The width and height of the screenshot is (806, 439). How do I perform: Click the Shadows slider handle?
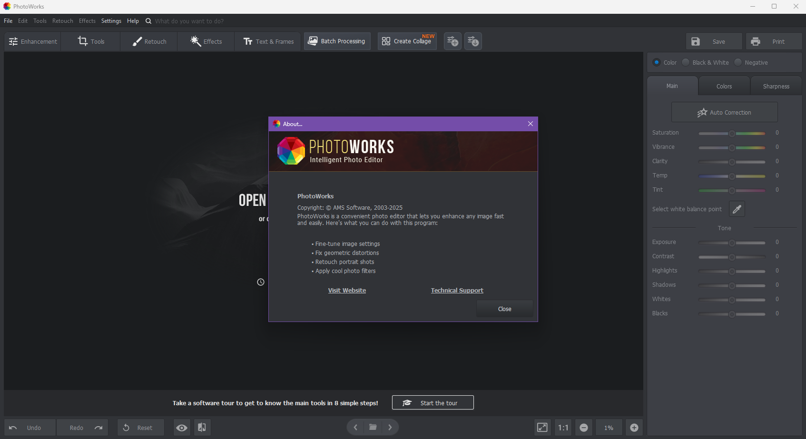tap(732, 286)
